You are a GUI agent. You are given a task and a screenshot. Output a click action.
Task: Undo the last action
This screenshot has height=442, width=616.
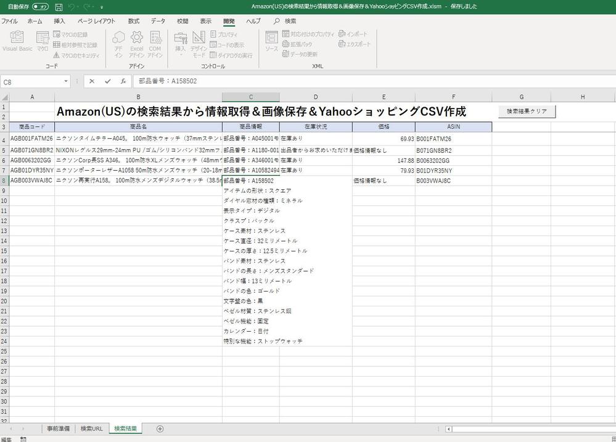coord(71,7)
